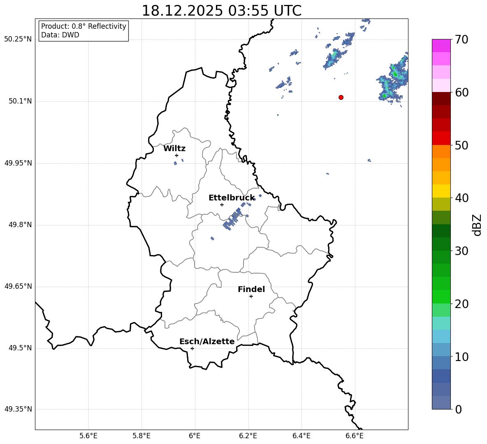487x444 pixels.
Task: Click the 6.2°E longitude label
Action: pyautogui.click(x=248, y=436)
